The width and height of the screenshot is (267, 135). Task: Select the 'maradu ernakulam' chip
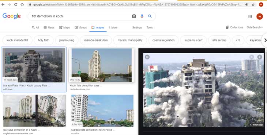[x=96, y=40]
